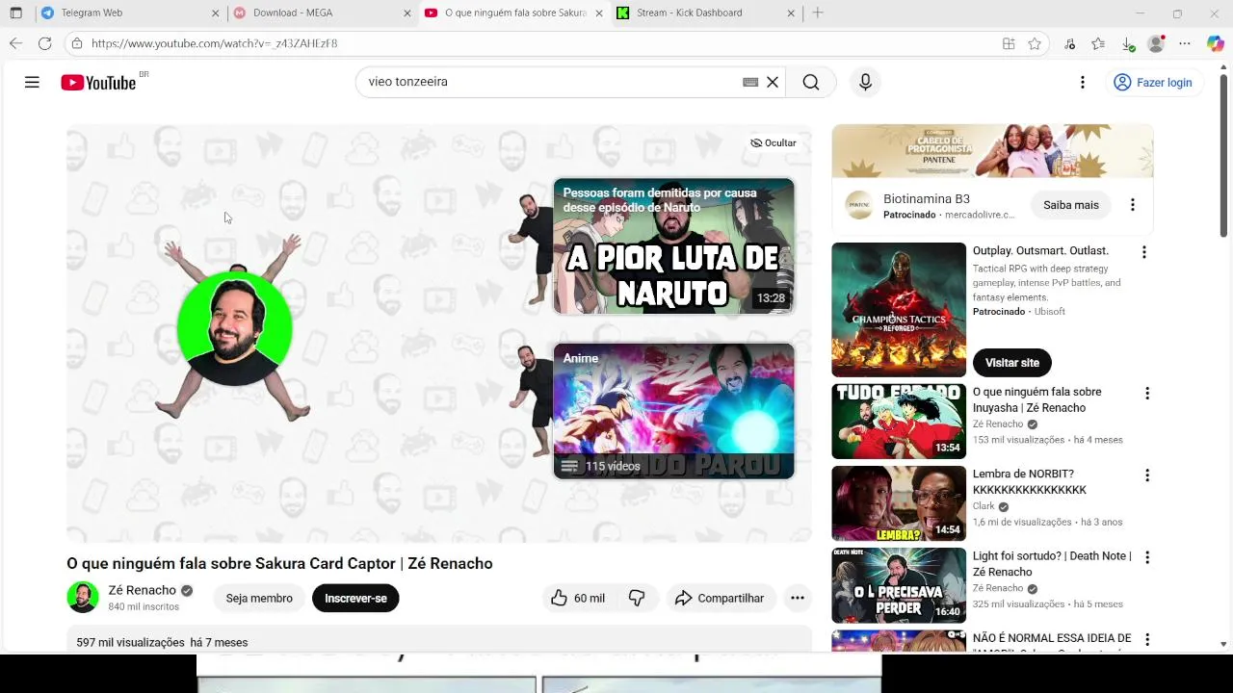
Task: Click 597 mil visualizações description text
Action: point(130,642)
